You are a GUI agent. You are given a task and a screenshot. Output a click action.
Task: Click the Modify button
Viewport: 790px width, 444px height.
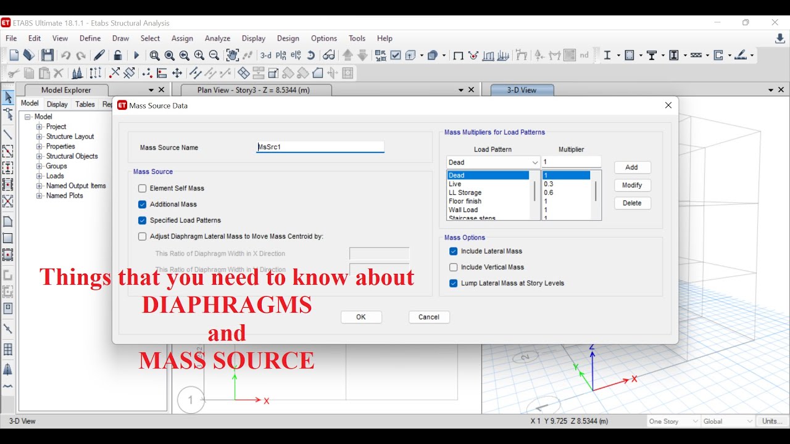coord(632,185)
